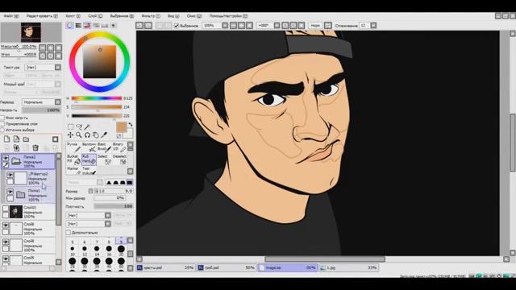Adjust the hue H slider
Image resolution: width=516 pixels, height=290 pixels.
97,98
